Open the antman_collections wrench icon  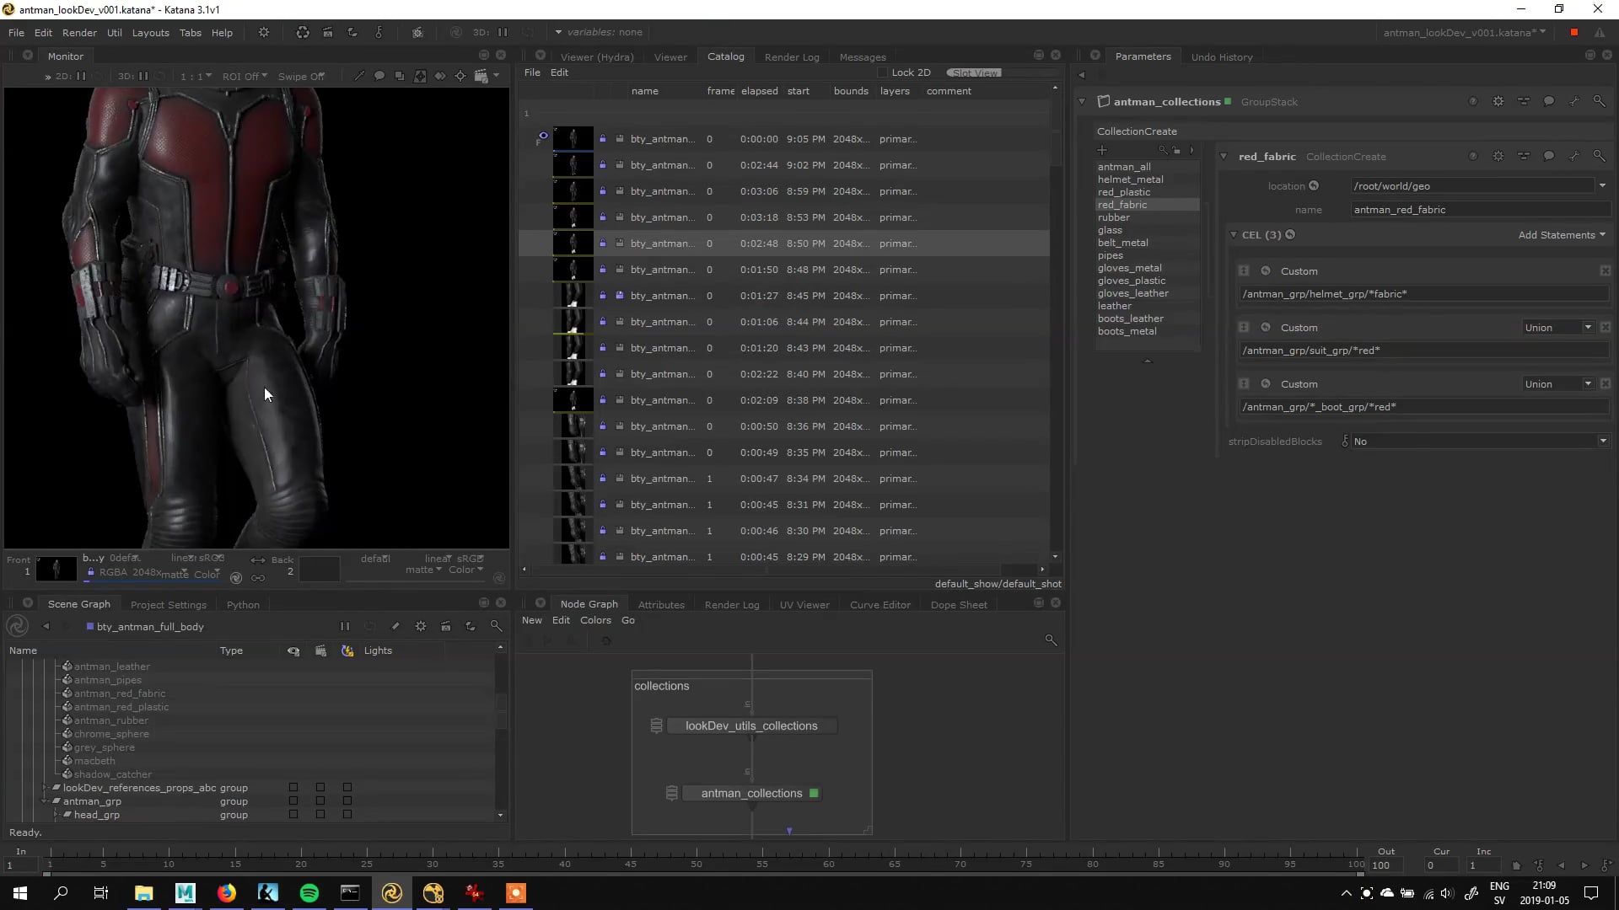tap(1573, 102)
